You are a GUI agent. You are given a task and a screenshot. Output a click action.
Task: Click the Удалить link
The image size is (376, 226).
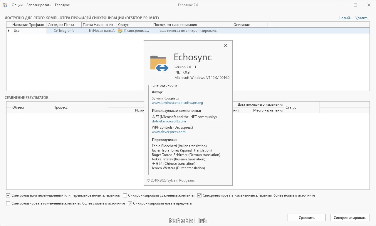click(x=362, y=18)
